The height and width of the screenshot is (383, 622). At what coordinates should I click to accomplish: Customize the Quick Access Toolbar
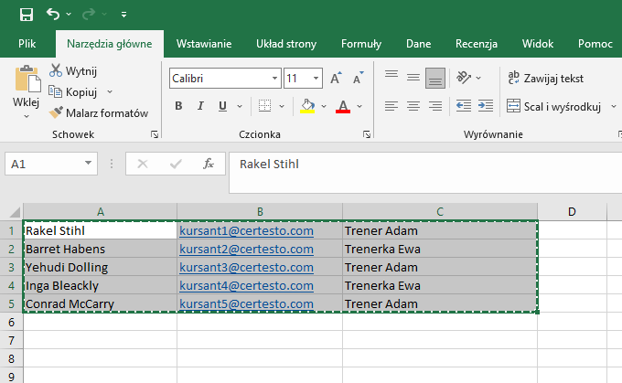click(x=123, y=15)
